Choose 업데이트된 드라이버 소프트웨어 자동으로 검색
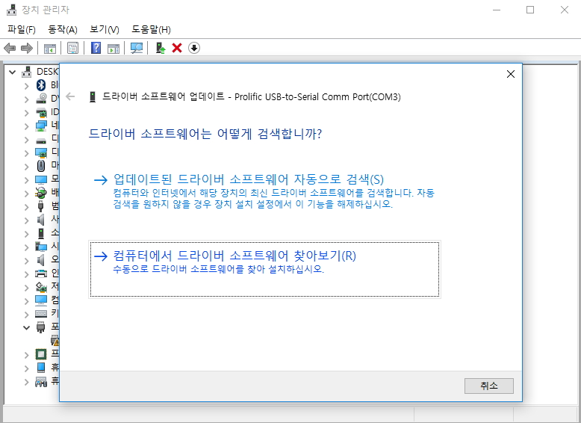This screenshot has height=423, width=581. coord(248,179)
